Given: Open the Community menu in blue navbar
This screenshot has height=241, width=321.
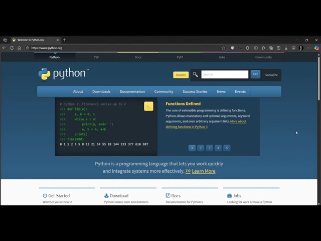Looking at the screenshot, I should click(164, 91).
